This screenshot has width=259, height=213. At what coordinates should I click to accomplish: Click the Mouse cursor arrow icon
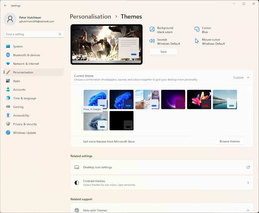(x=197, y=41)
